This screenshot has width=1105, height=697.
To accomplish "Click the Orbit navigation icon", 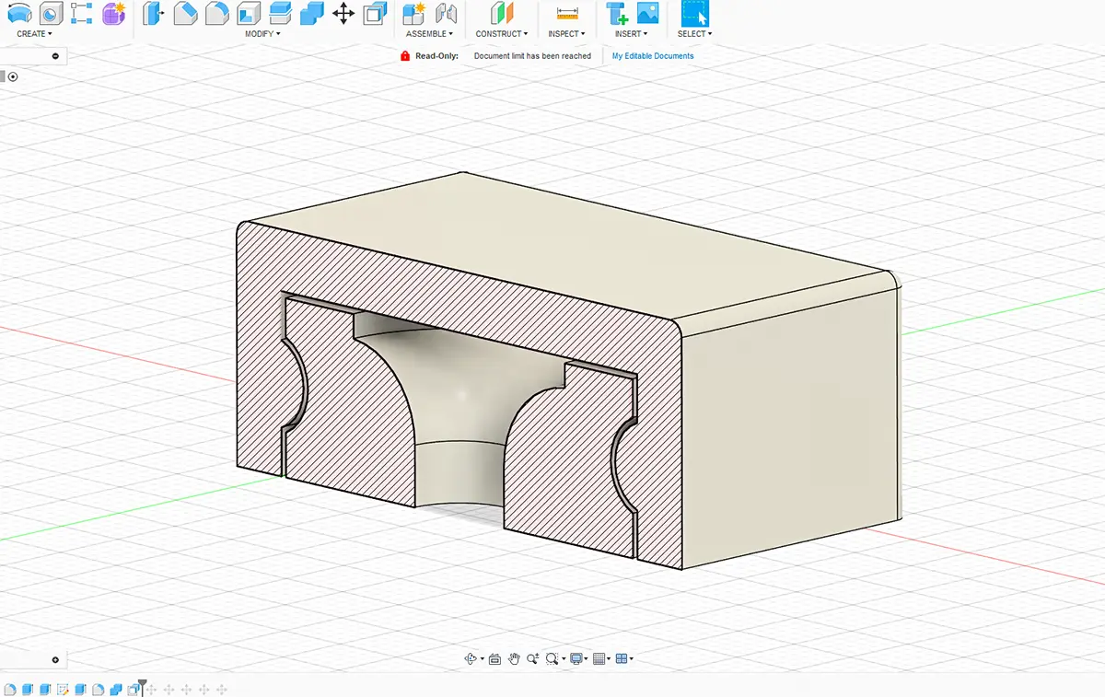I will coord(471,658).
